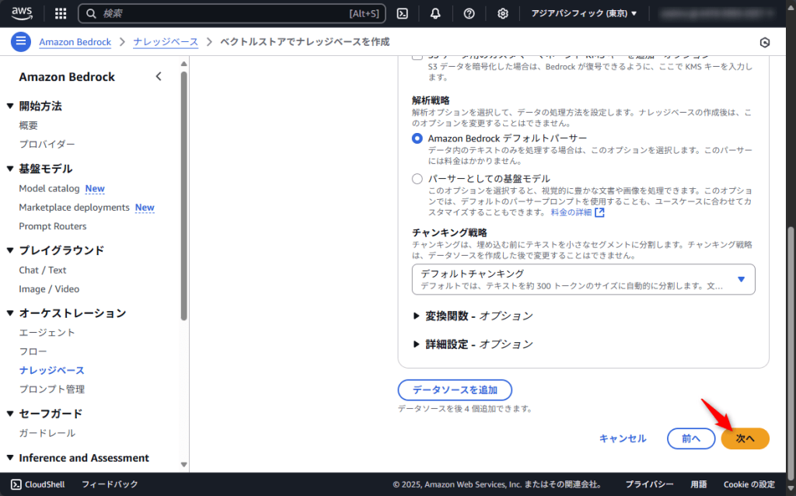
Task: Click sidebar scroll down arrow
Action: pos(183,465)
